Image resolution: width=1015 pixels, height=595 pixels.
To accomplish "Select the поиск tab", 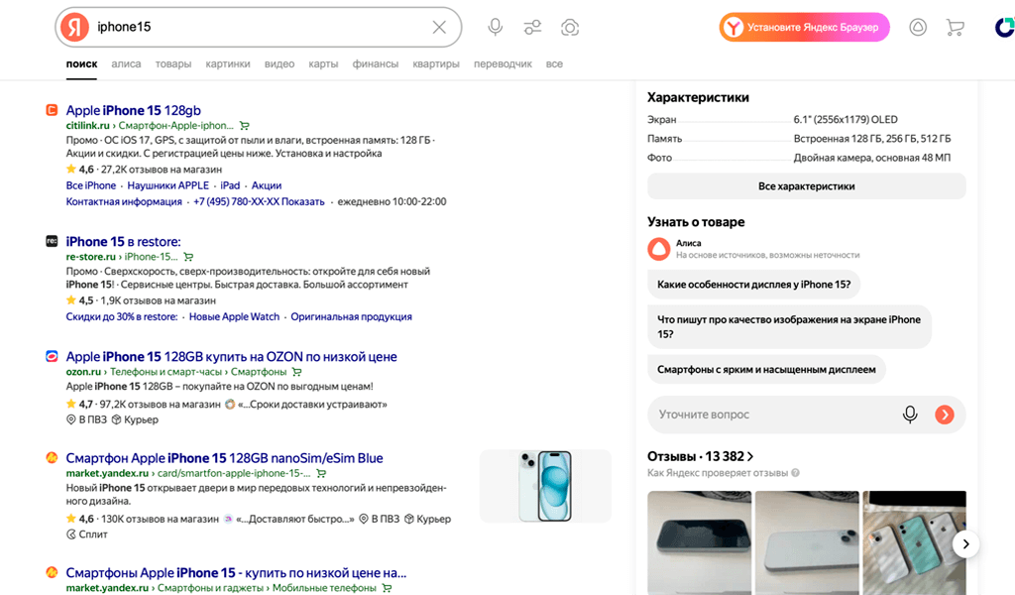I will click(x=81, y=64).
